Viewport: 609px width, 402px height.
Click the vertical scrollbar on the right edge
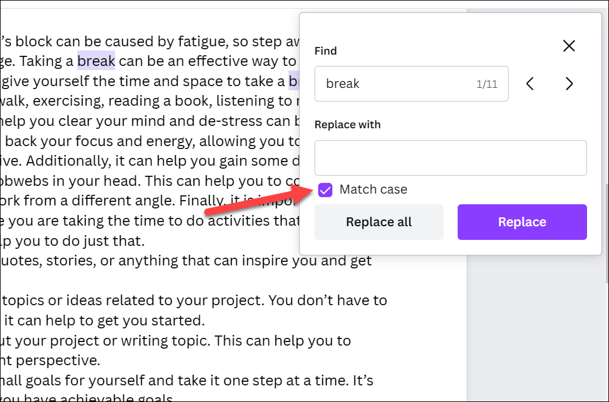tap(606, 233)
